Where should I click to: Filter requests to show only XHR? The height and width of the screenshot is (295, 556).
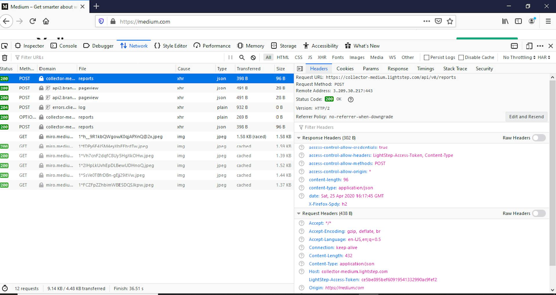click(x=322, y=57)
